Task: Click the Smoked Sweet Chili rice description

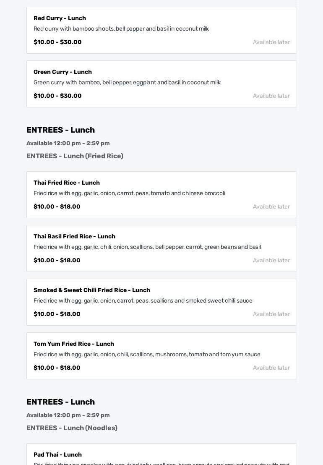Action: point(143,300)
